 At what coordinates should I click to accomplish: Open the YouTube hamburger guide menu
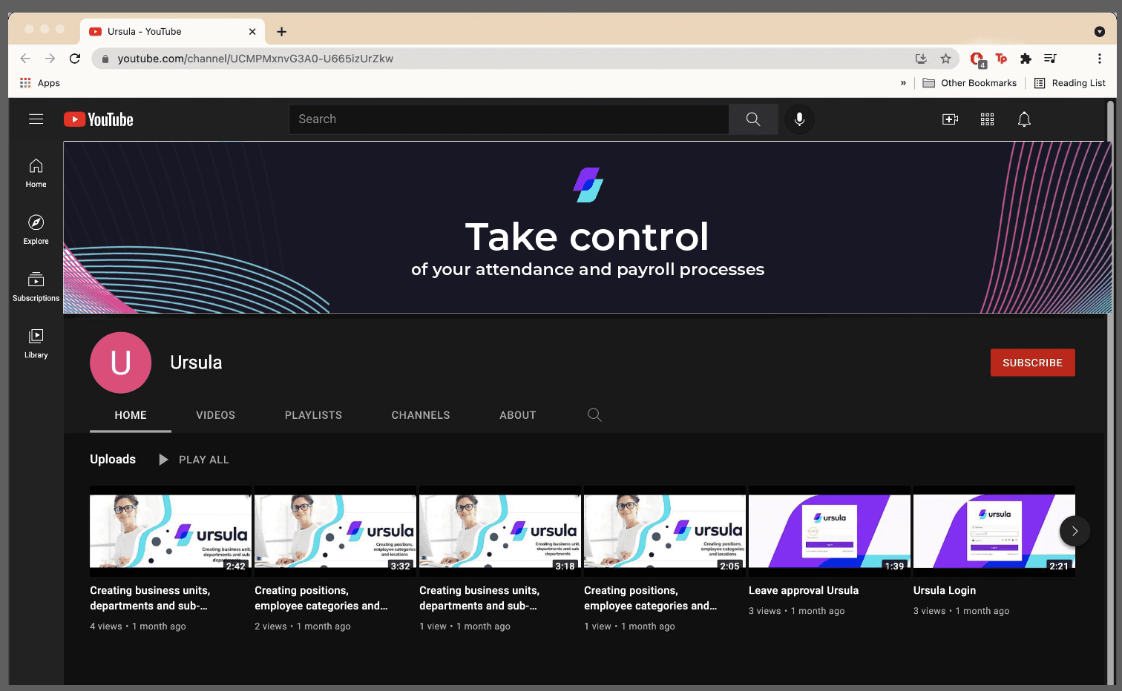click(36, 119)
